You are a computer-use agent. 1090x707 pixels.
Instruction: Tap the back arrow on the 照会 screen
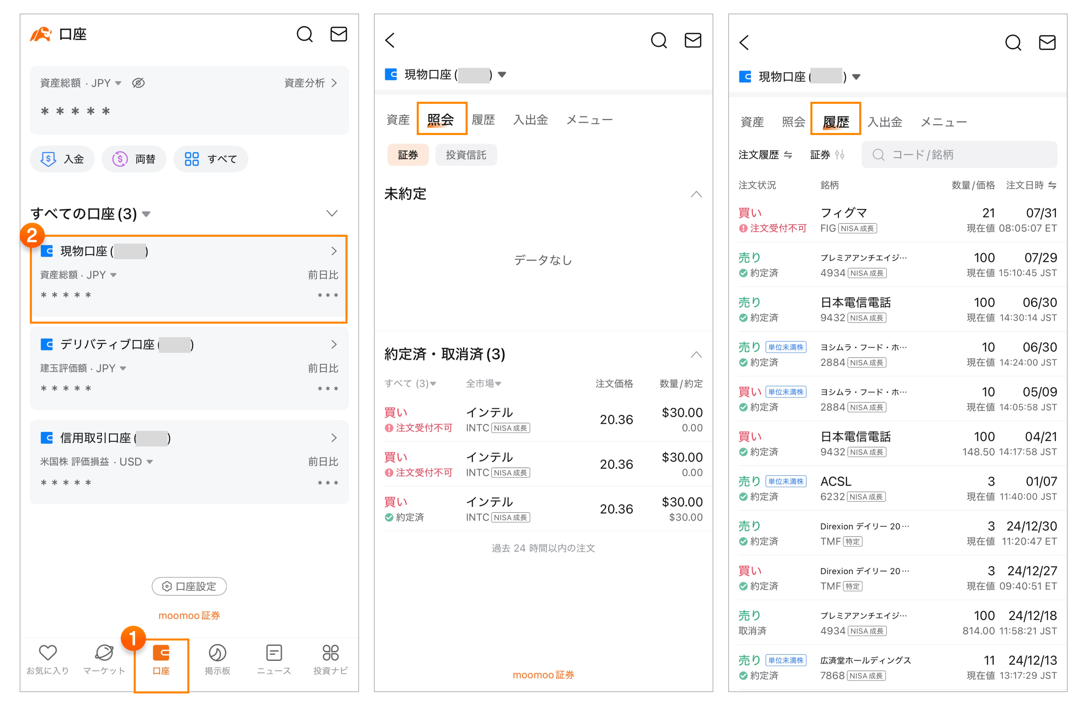point(390,40)
